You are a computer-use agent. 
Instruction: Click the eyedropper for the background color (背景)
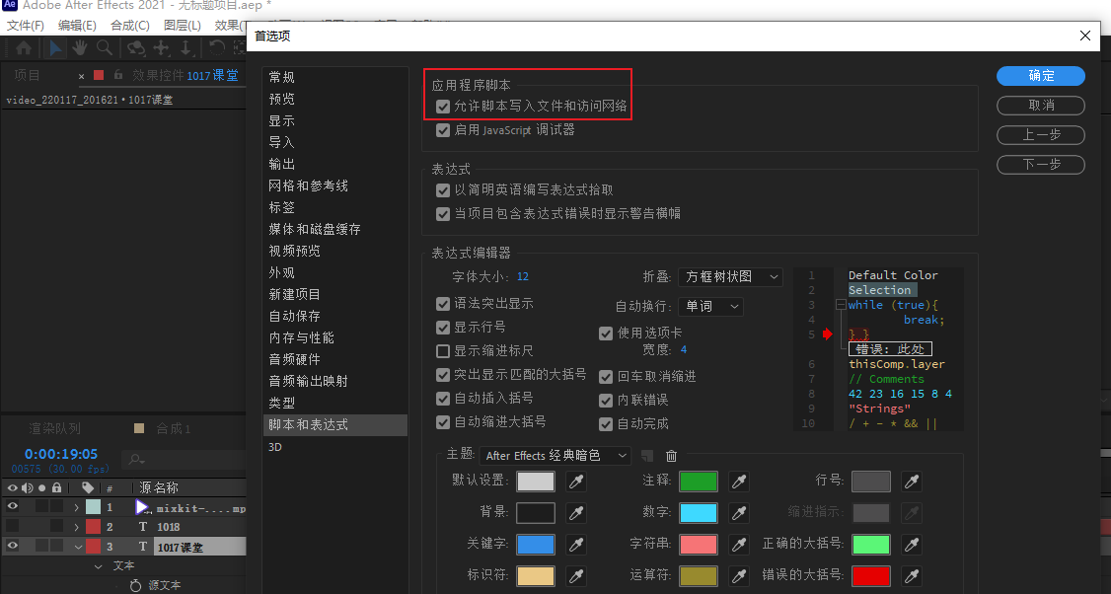coord(576,512)
